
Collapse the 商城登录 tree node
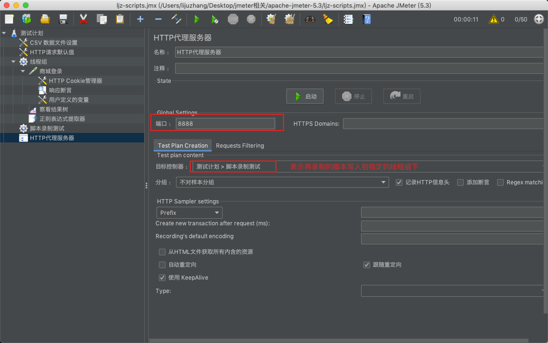pyautogui.click(x=23, y=71)
